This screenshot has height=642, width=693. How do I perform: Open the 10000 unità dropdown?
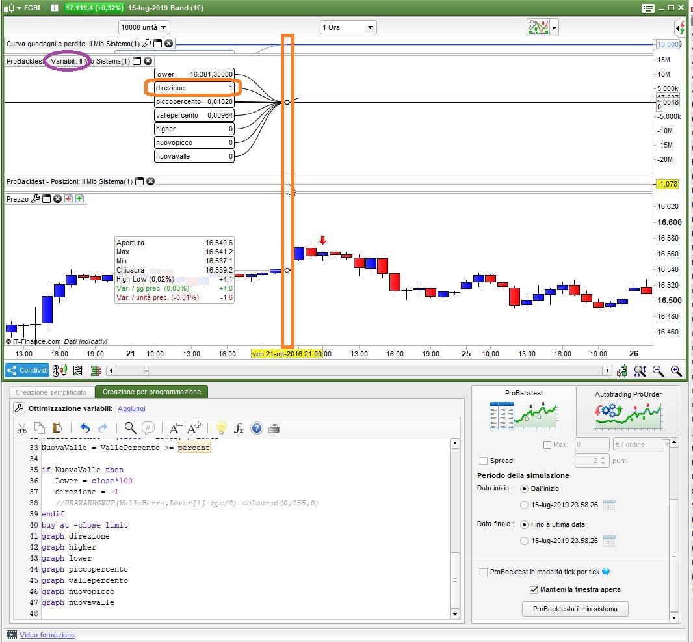click(x=144, y=27)
